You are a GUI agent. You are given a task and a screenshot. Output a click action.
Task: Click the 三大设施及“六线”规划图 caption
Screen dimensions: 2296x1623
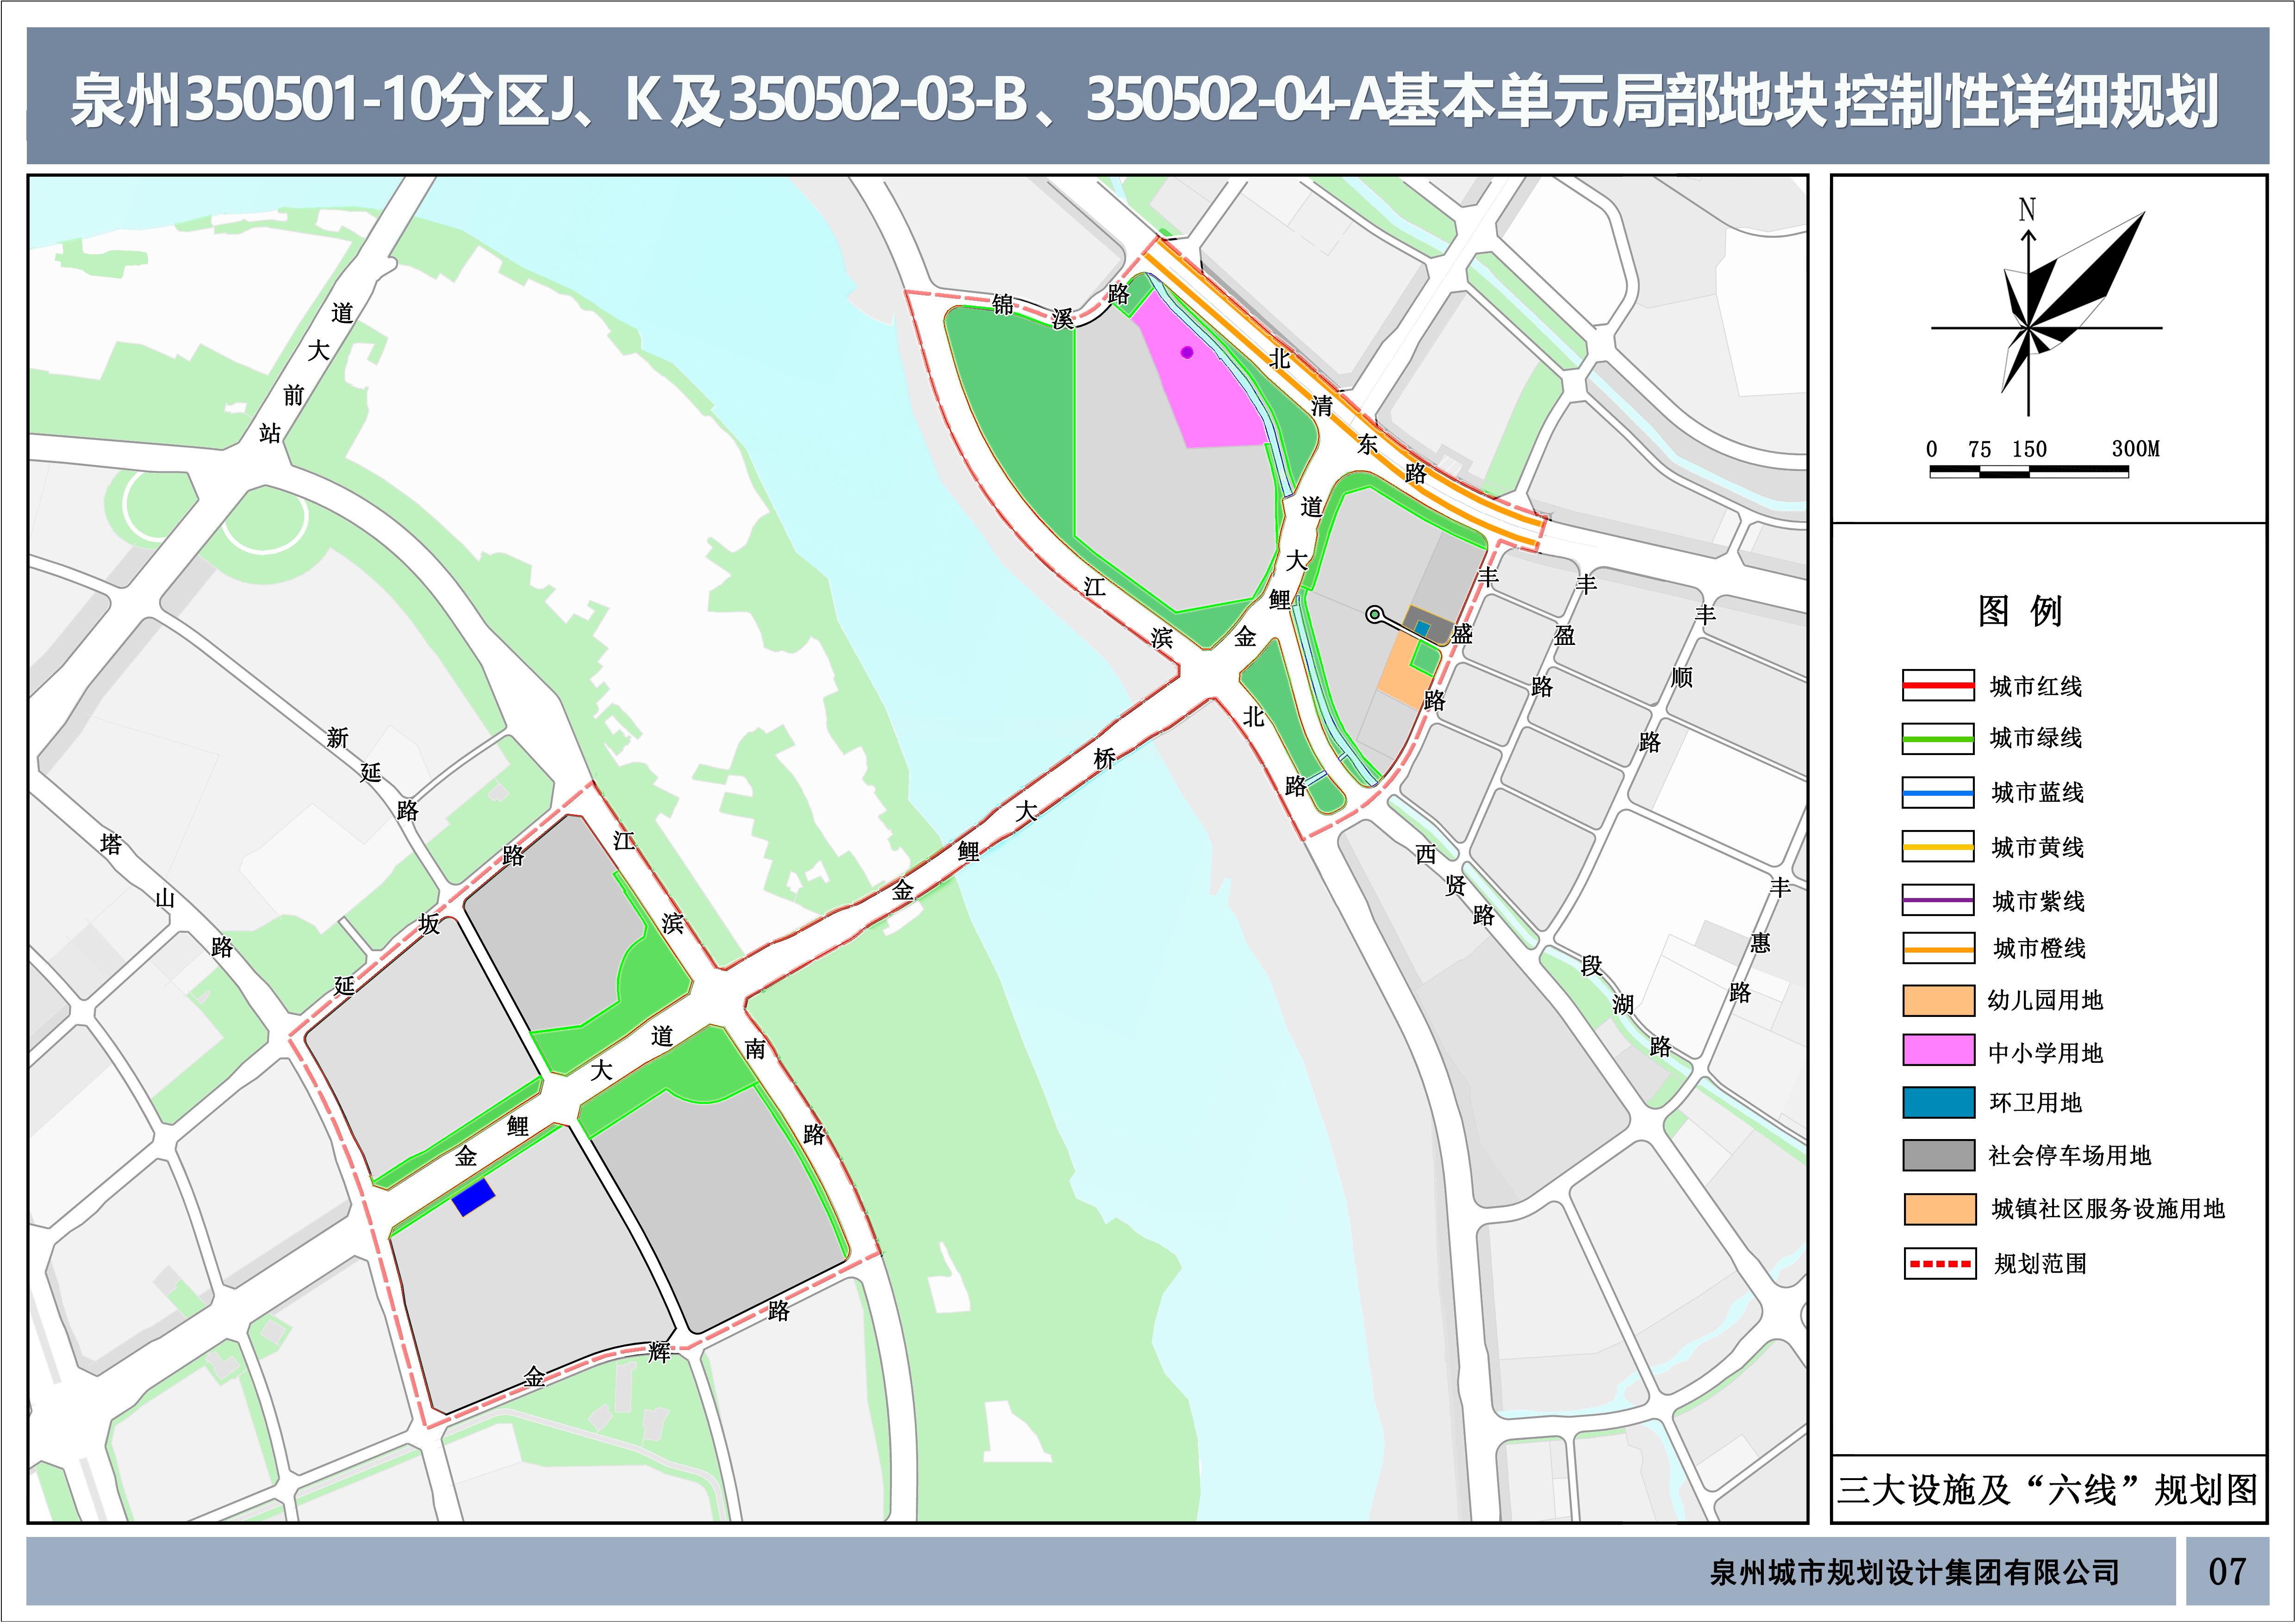(x=2048, y=1490)
